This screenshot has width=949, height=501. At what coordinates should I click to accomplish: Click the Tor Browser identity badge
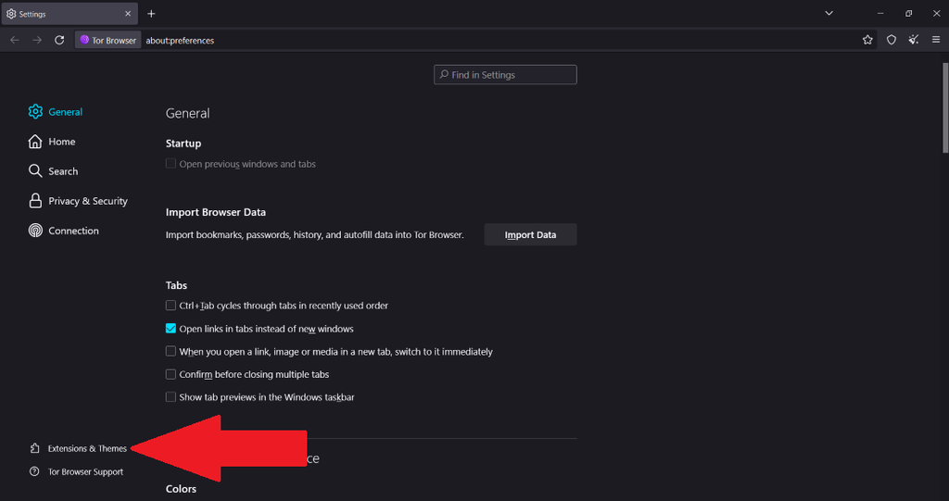108,41
